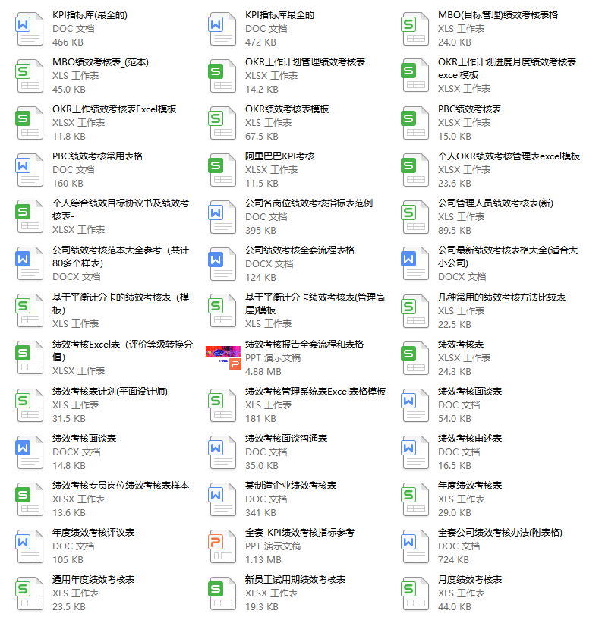Select the icon for OKR工作绩效考核表Excel模板
Viewport: 602px width, 620px height.
point(30,123)
